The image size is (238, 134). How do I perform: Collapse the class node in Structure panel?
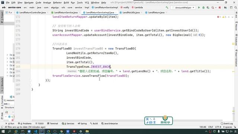6,117
